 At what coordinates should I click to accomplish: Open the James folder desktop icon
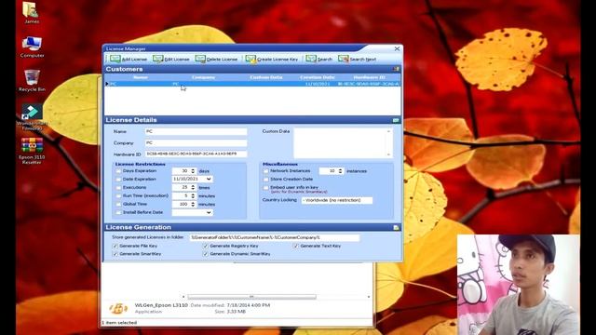point(31,12)
